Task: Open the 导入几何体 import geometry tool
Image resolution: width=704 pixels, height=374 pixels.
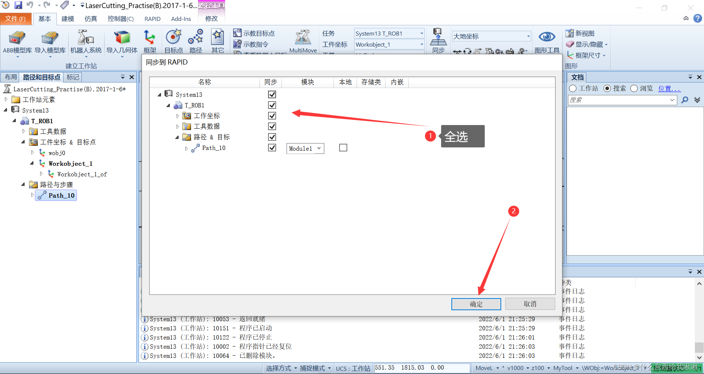Action: coord(122,43)
